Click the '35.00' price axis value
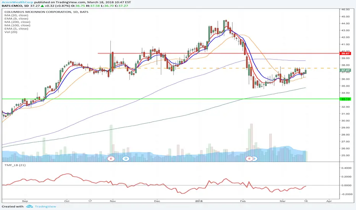356x210 pixels. click(x=346, y=86)
